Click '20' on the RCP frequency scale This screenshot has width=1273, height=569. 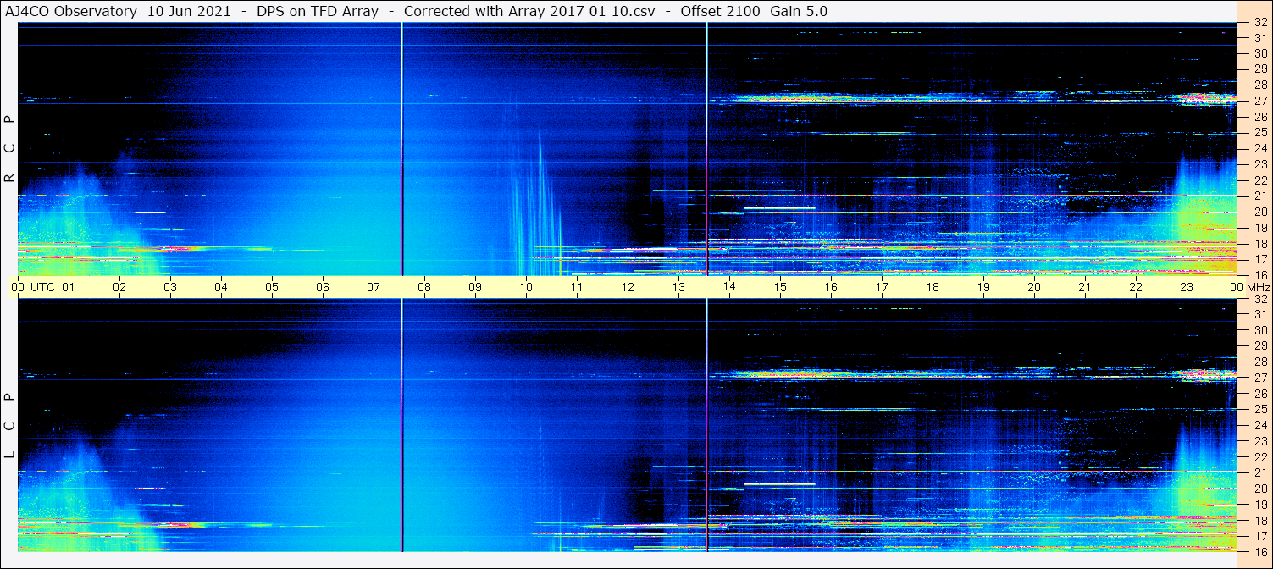pyautogui.click(x=1259, y=212)
